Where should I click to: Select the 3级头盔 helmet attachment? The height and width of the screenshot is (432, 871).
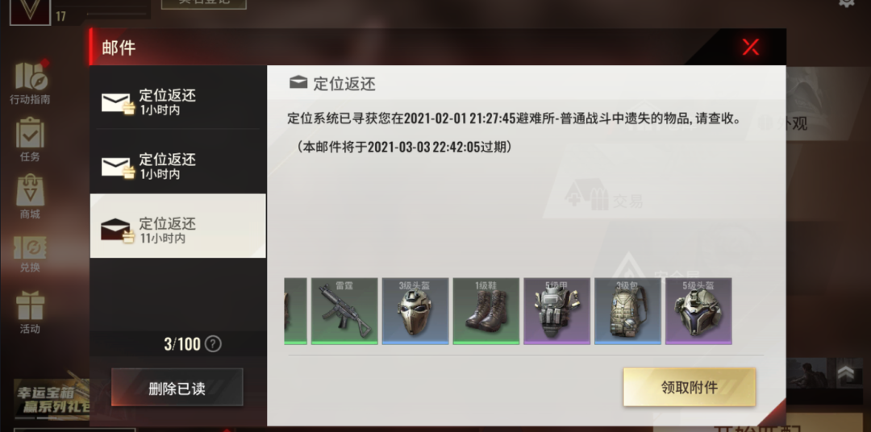pos(415,311)
